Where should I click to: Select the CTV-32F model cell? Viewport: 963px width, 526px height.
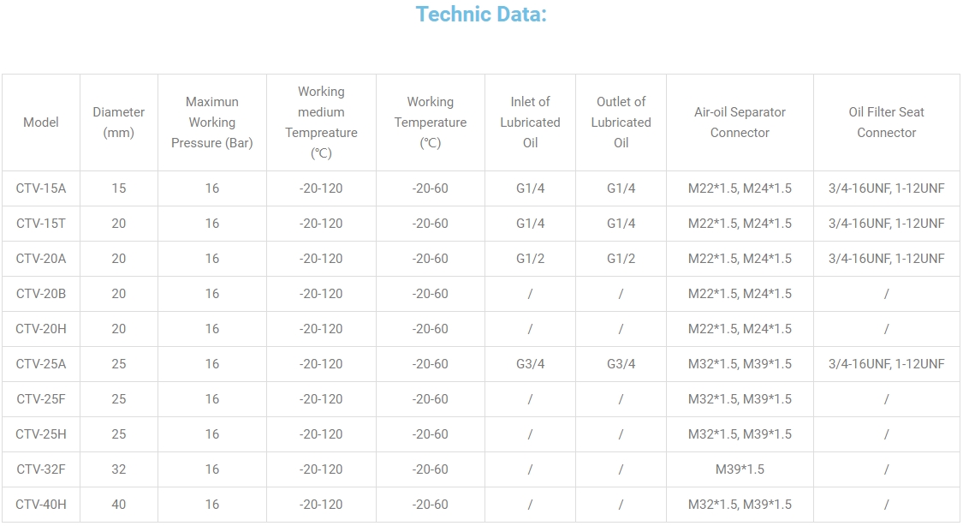[41, 469]
